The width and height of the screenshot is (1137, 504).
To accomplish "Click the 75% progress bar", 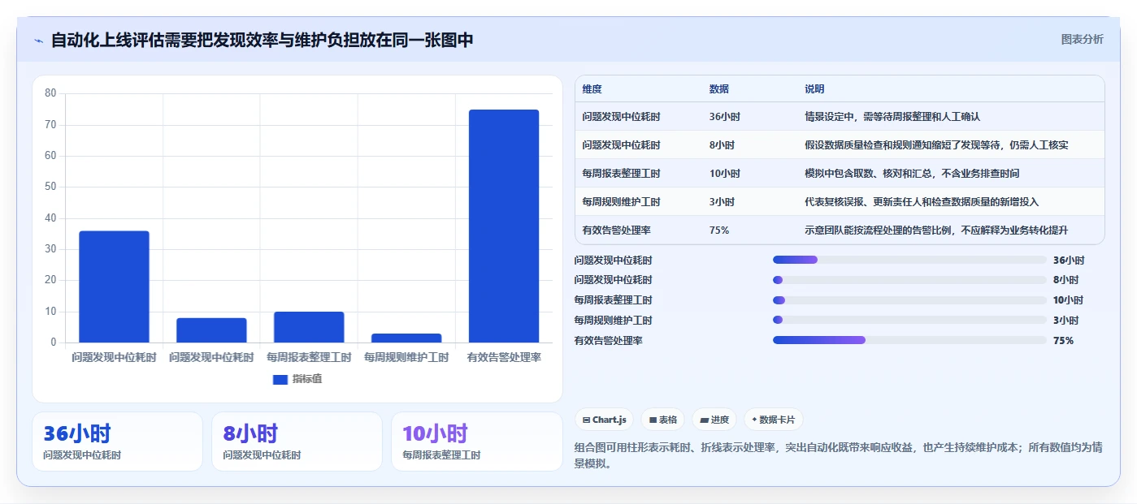I will click(909, 341).
